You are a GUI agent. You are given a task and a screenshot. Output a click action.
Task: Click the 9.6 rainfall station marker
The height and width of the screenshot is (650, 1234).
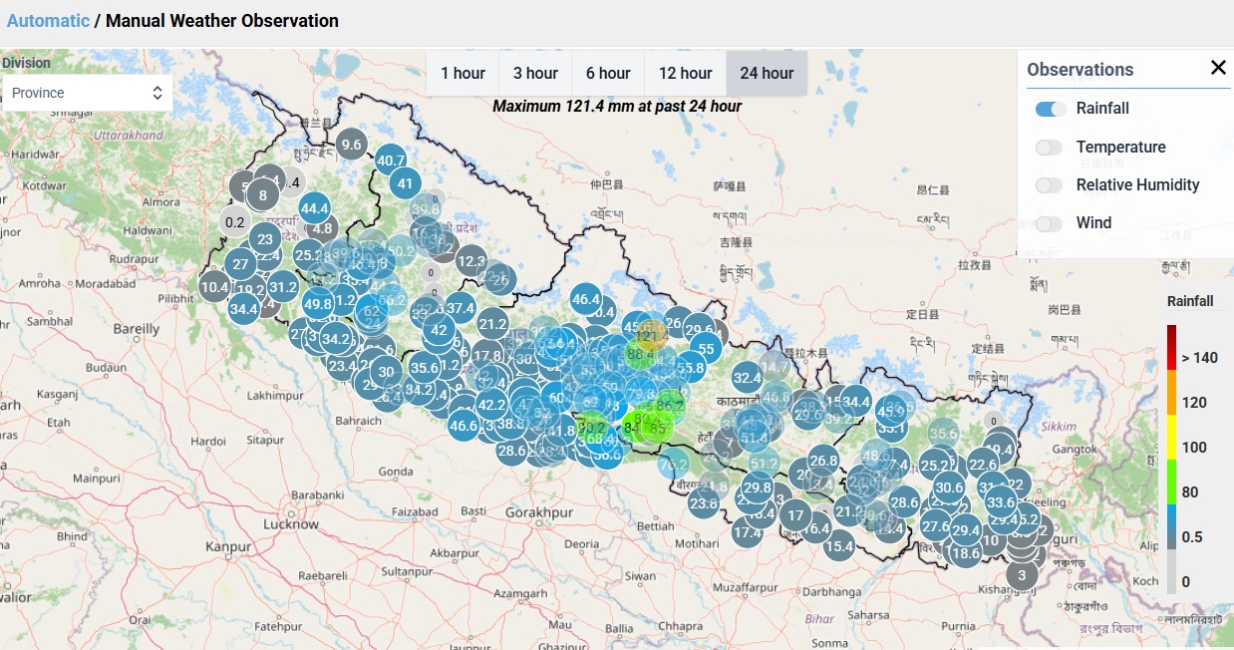point(351,145)
